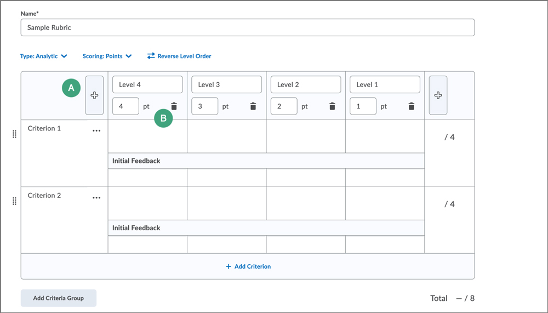This screenshot has width=548, height=313.
Task: Click the add level button right of Level 1
Action: (x=438, y=95)
